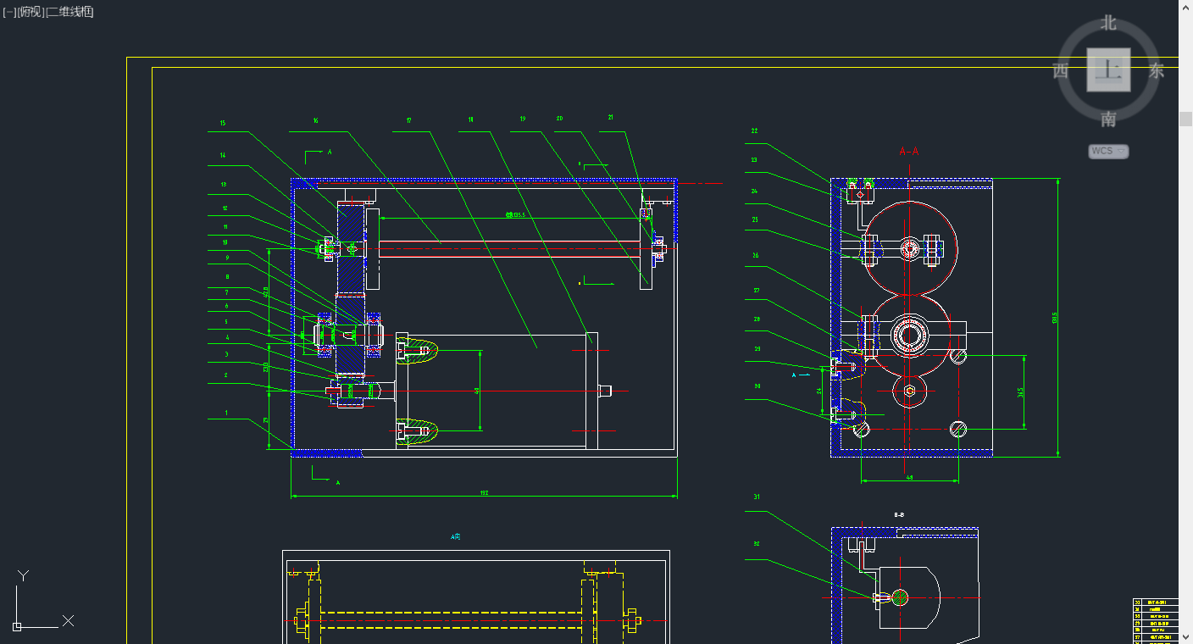This screenshot has height=644, width=1193.
Task: Select part balloon number 17
Action: click(x=408, y=120)
